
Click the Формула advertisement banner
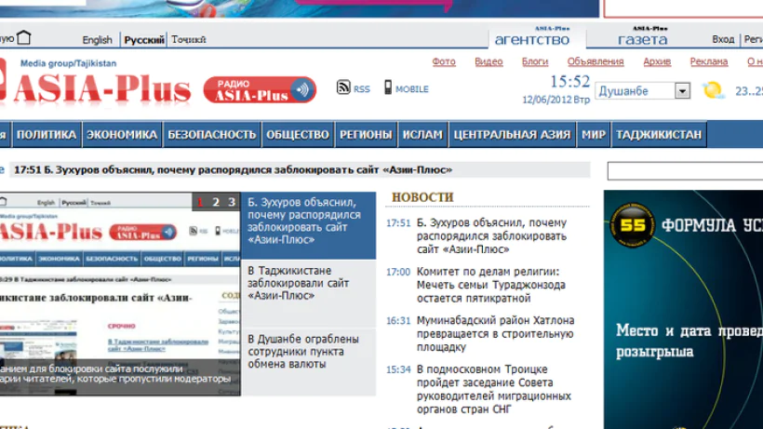(x=683, y=309)
